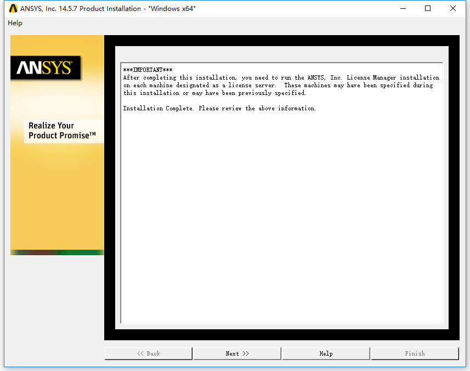
Task: Click the Finish button
Action: point(415,353)
